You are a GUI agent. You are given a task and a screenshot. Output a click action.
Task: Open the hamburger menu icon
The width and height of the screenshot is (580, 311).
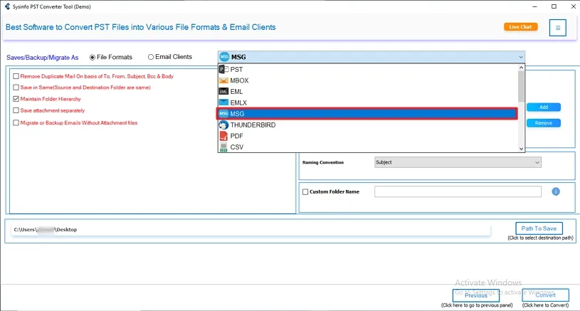[557, 28]
